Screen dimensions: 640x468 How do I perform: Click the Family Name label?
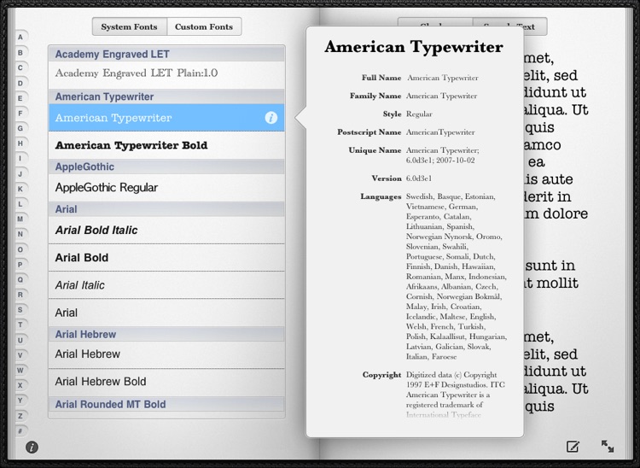(375, 96)
